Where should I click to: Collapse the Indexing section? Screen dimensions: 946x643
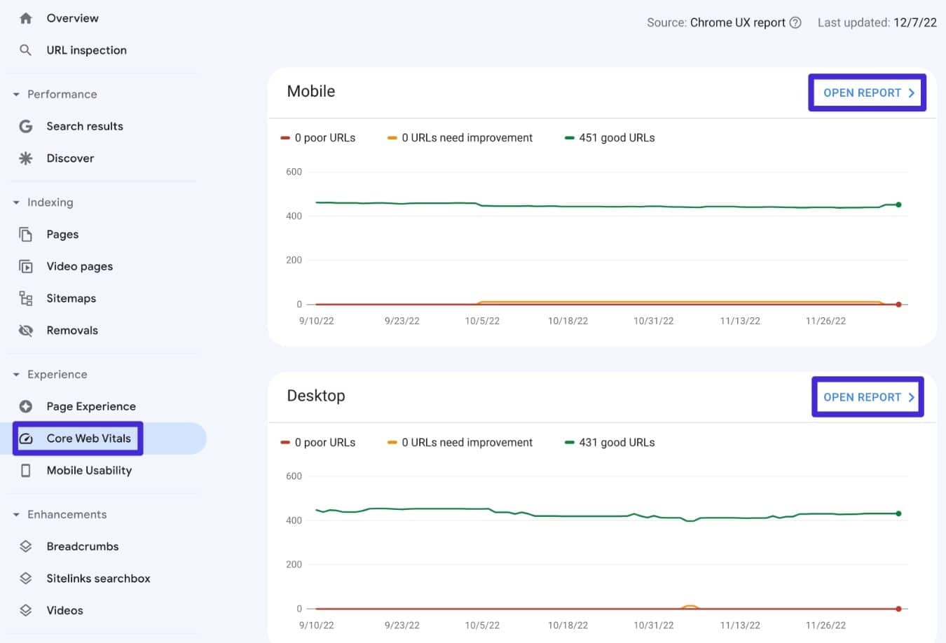(15, 202)
